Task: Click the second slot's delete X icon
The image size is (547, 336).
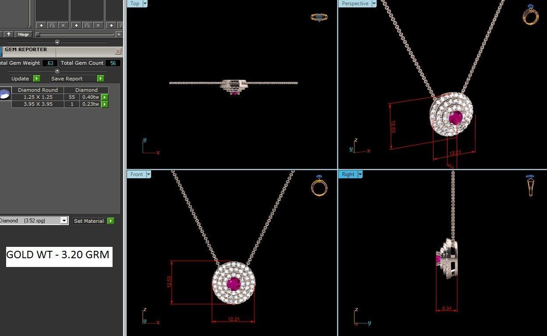Action: (x=98, y=25)
